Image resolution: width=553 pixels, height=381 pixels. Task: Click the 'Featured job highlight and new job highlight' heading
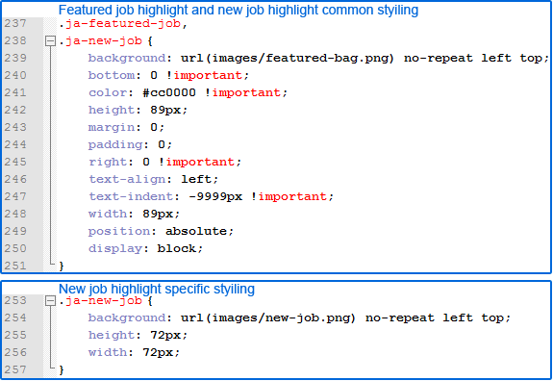(239, 10)
